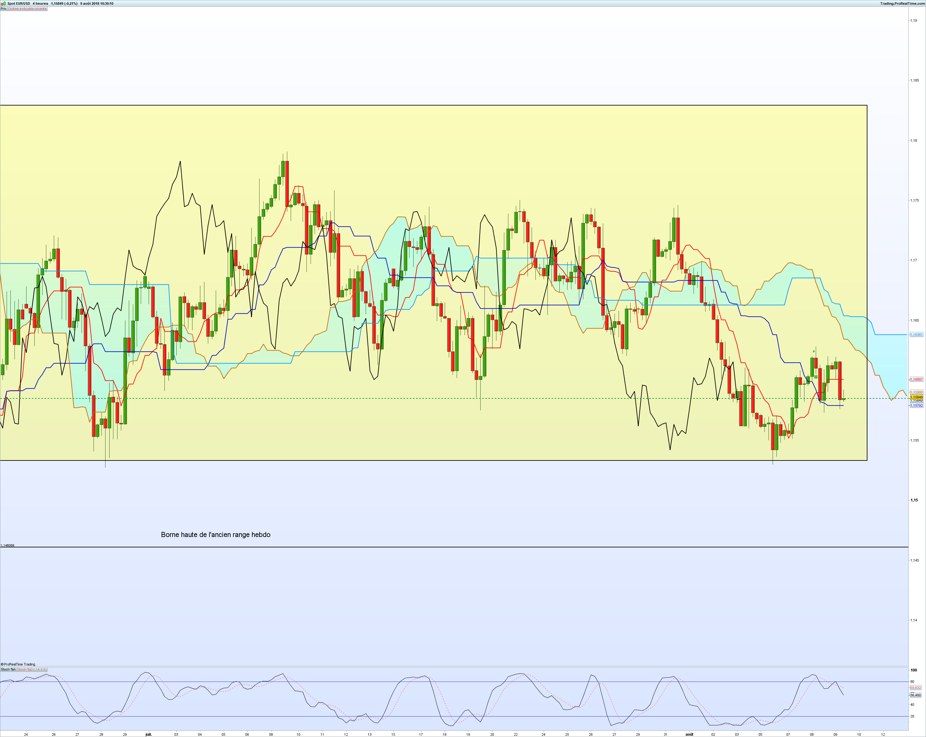Screen dimensions: 926x737
Task: Click the 'Spot EUR/USD' instrument title
Action: coord(19,3)
